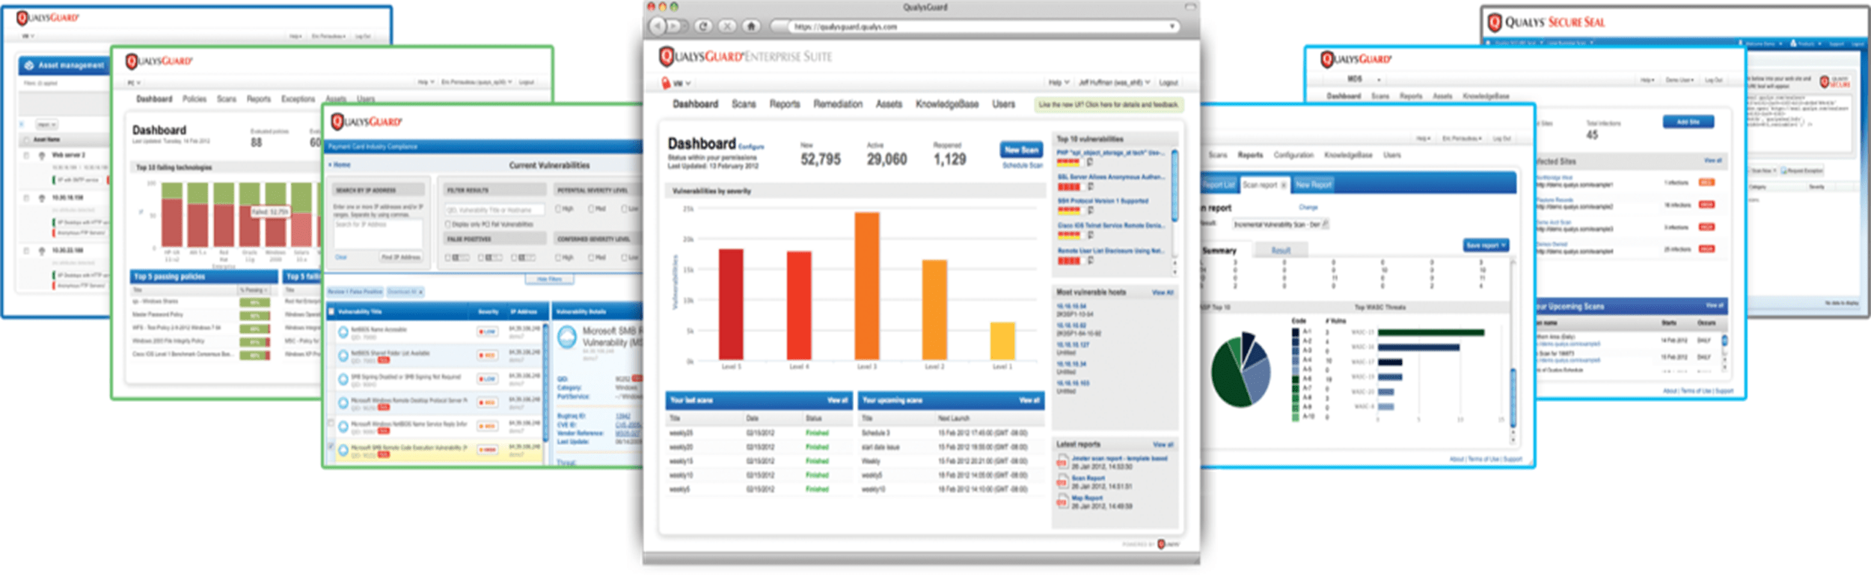Click the QualysGuard logo in PCI Compliance window

[366, 121]
